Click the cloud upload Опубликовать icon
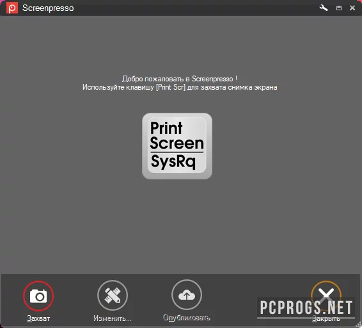362x328 pixels. pyautogui.click(x=187, y=295)
